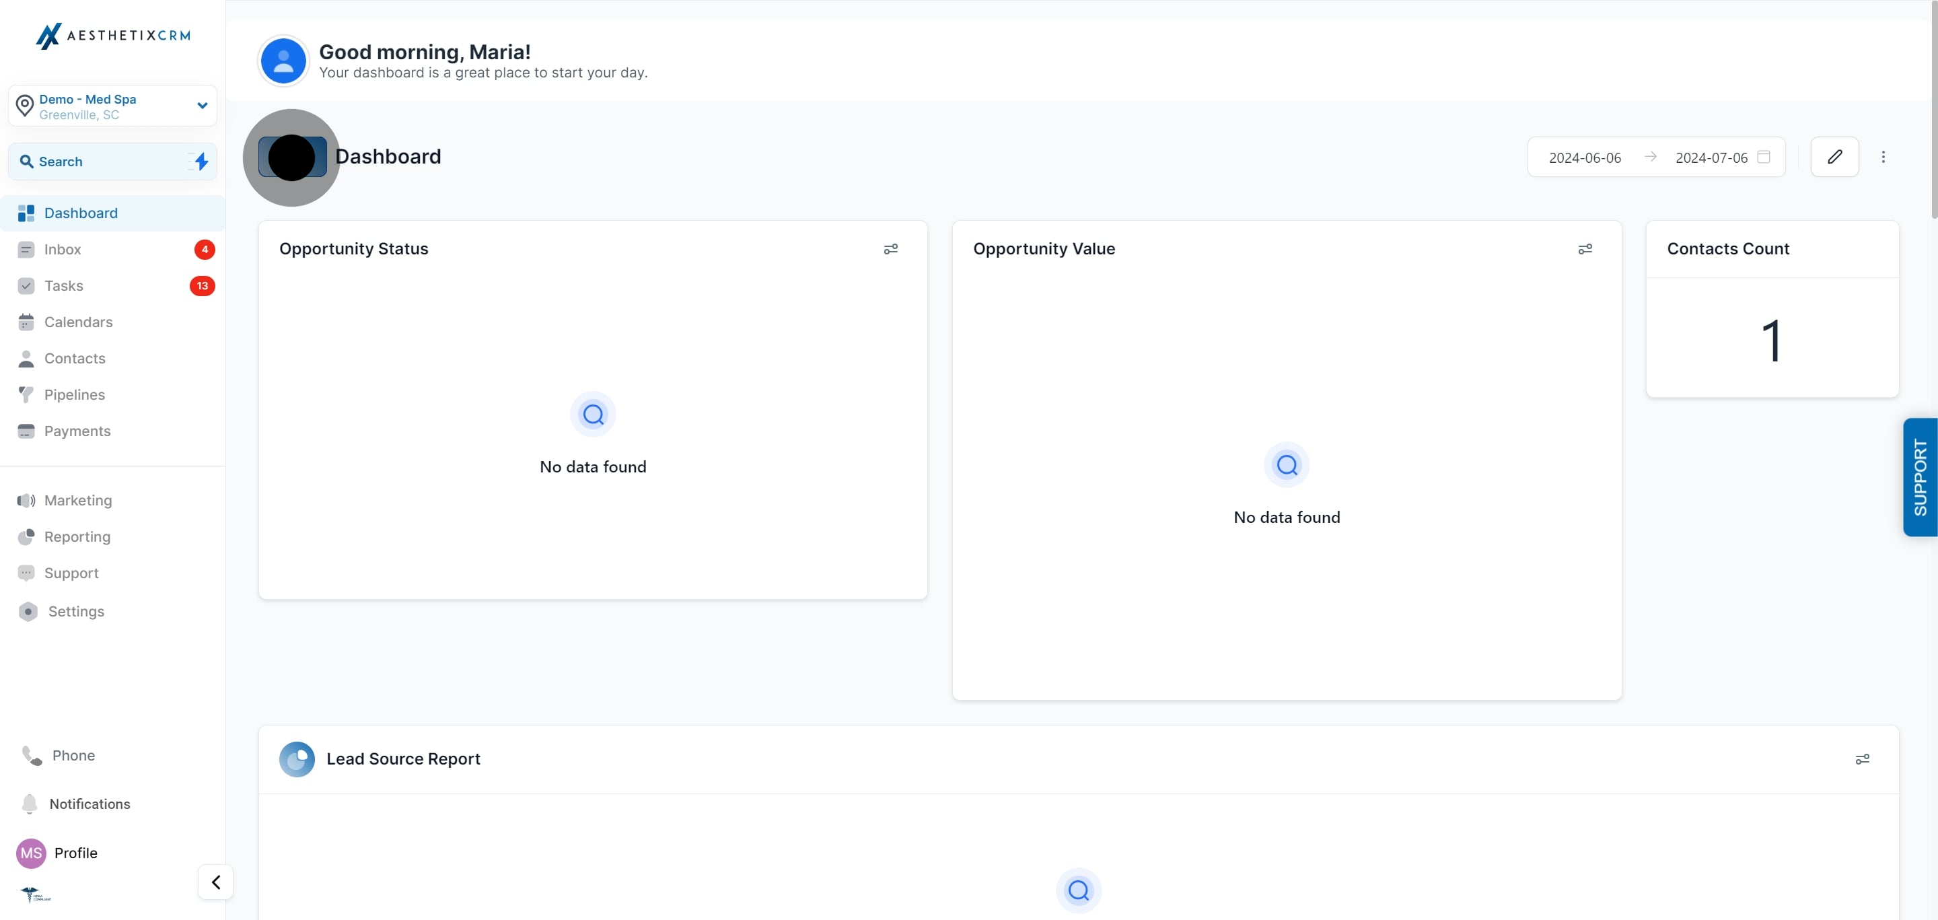The width and height of the screenshot is (1938, 920).
Task: Open the start date 2024-06-06 picker
Action: [1585, 158]
